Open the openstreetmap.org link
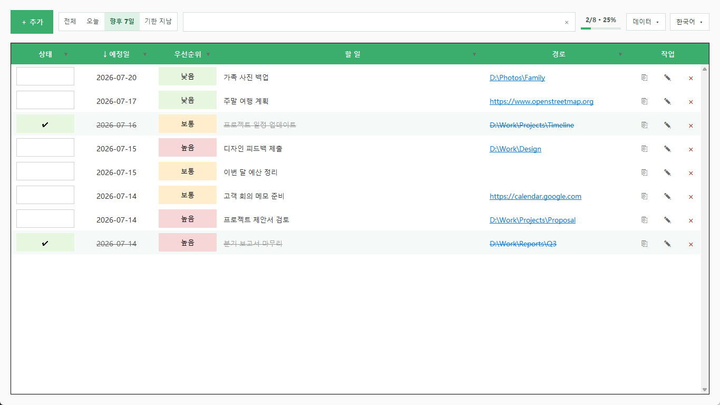This screenshot has width=720, height=405. pos(541,101)
